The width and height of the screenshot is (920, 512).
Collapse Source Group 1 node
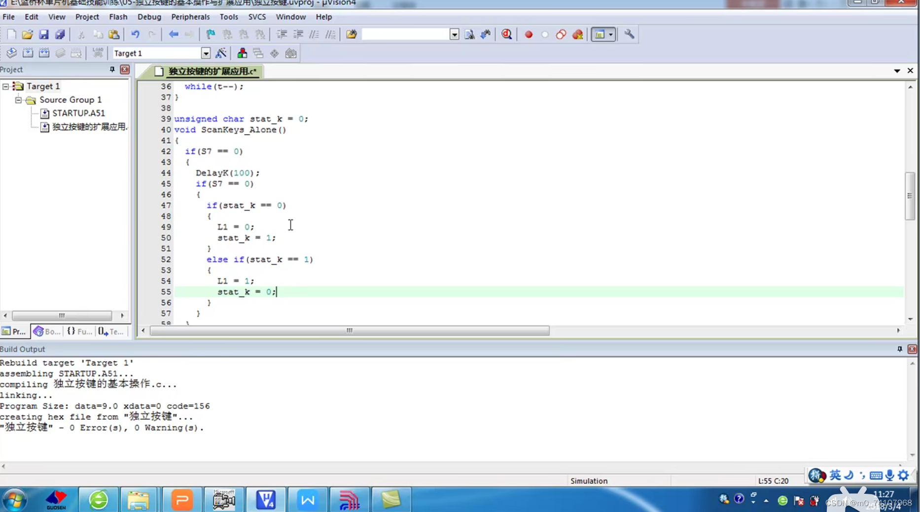18,100
